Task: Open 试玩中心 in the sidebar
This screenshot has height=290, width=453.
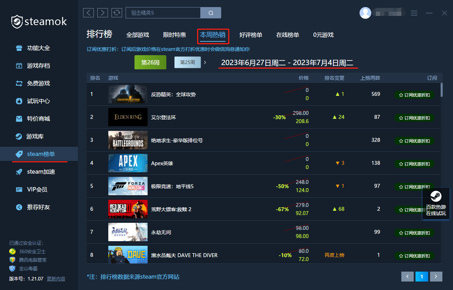Action: pyautogui.click(x=39, y=101)
